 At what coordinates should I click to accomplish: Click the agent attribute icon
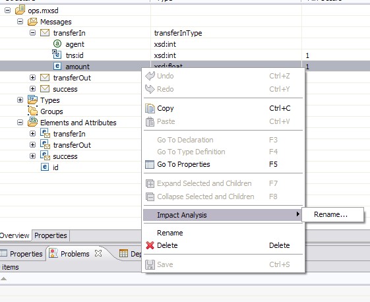57,44
